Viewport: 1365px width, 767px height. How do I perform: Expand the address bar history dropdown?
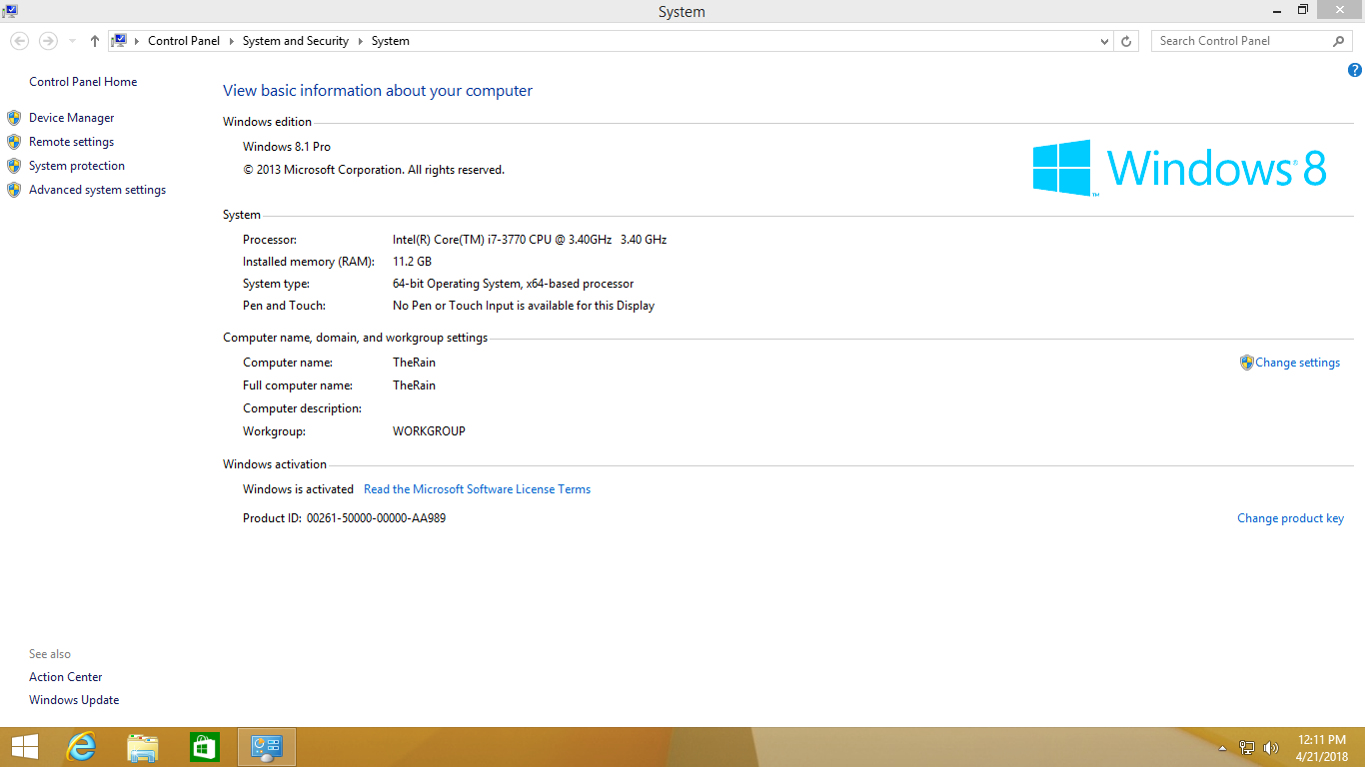tap(1104, 41)
